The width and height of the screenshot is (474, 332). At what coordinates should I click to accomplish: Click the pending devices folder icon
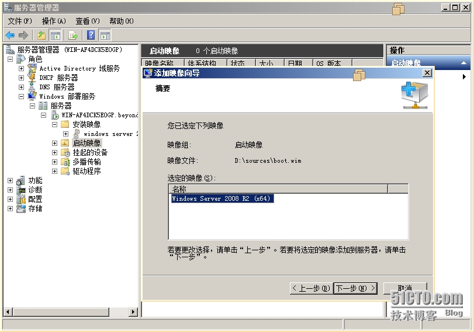pyautogui.click(x=65, y=152)
